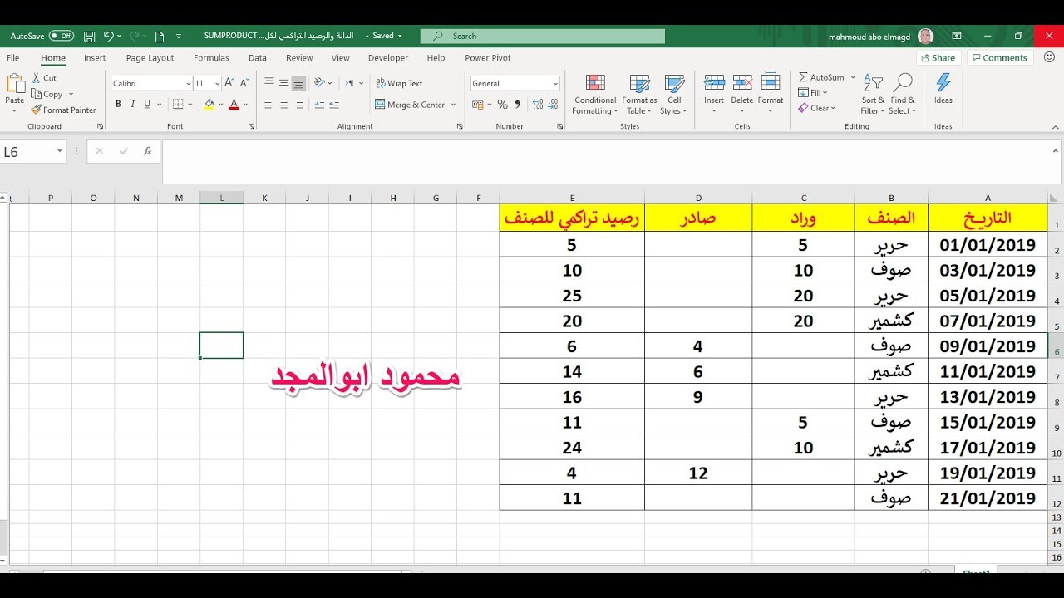Screen dimensions: 1064x598
Task: Toggle Bold formatting
Action: pos(118,105)
